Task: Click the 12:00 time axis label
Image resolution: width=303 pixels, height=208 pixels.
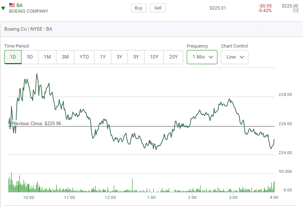Action: [x=111, y=197]
